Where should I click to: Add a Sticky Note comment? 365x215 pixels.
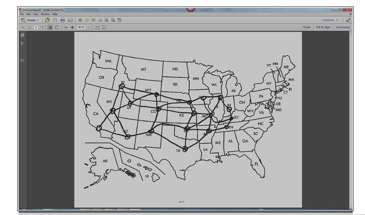click(x=86, y=20)
